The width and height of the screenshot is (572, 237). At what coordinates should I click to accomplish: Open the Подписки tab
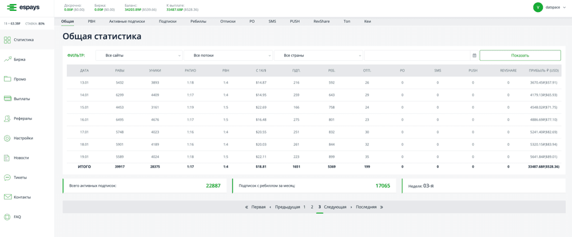pyautogui.click(x=168, y=22)
